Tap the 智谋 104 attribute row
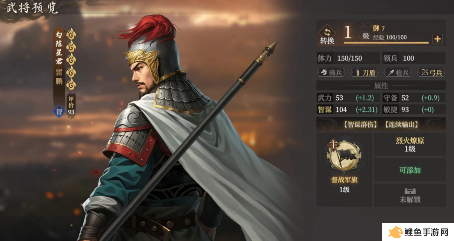Viewport: 454px width, 241px height. tap(348, 110)
